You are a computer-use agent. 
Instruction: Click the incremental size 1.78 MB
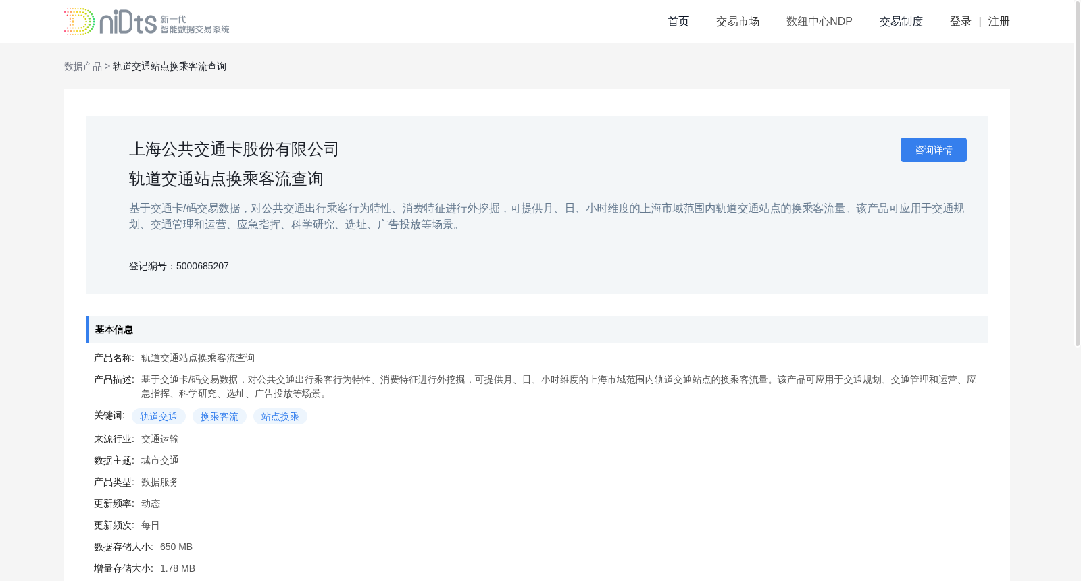click(x=178, y=568)
